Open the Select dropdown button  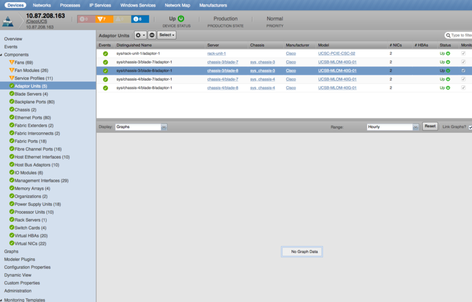click(x=166, y=35)
